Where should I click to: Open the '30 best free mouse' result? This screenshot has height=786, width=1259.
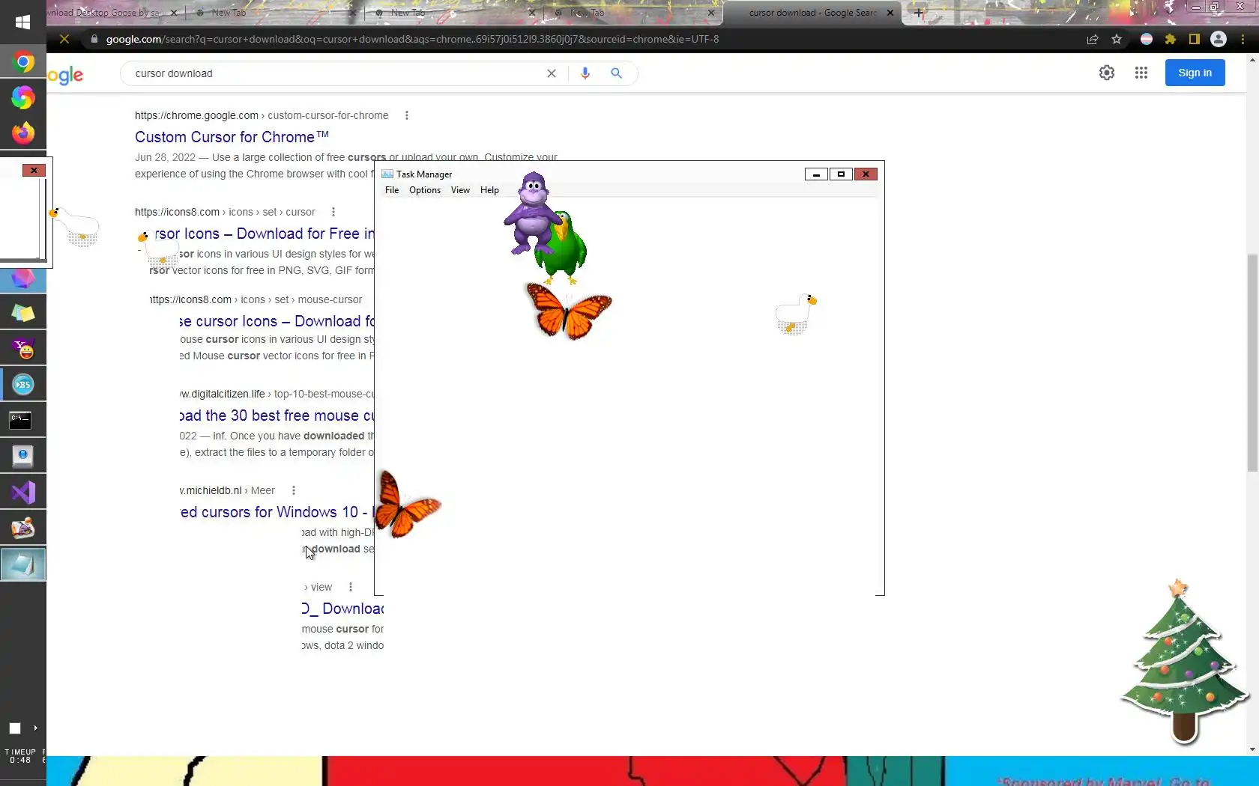(x=277, y=415)
